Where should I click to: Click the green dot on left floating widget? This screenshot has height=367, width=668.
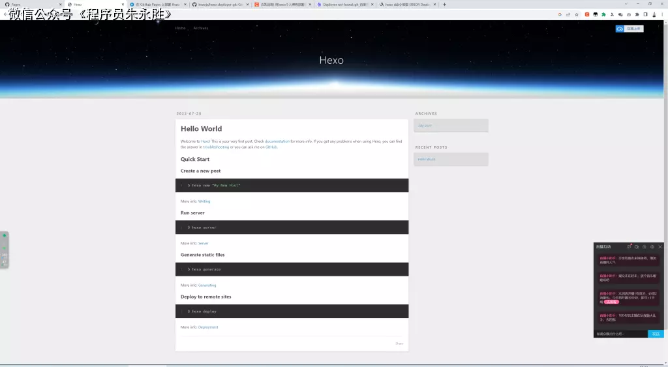pos(5,235)
